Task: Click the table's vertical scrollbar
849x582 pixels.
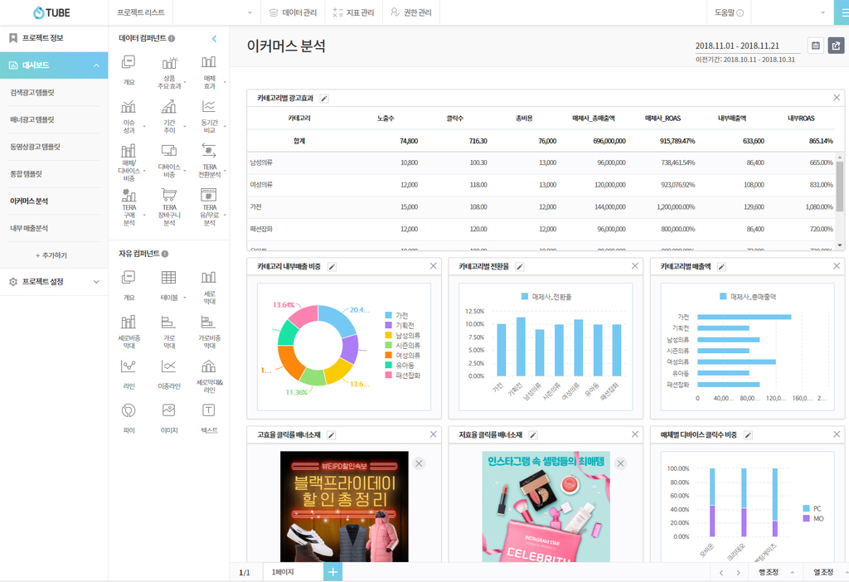Action: tap(840, 187)
